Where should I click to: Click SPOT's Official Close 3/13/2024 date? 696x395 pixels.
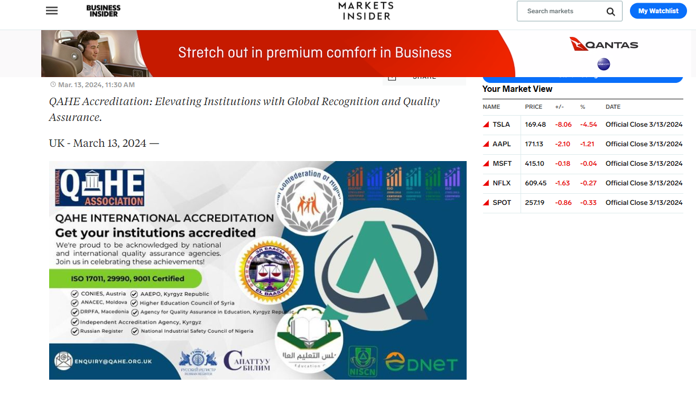click(x=644, y=203)
